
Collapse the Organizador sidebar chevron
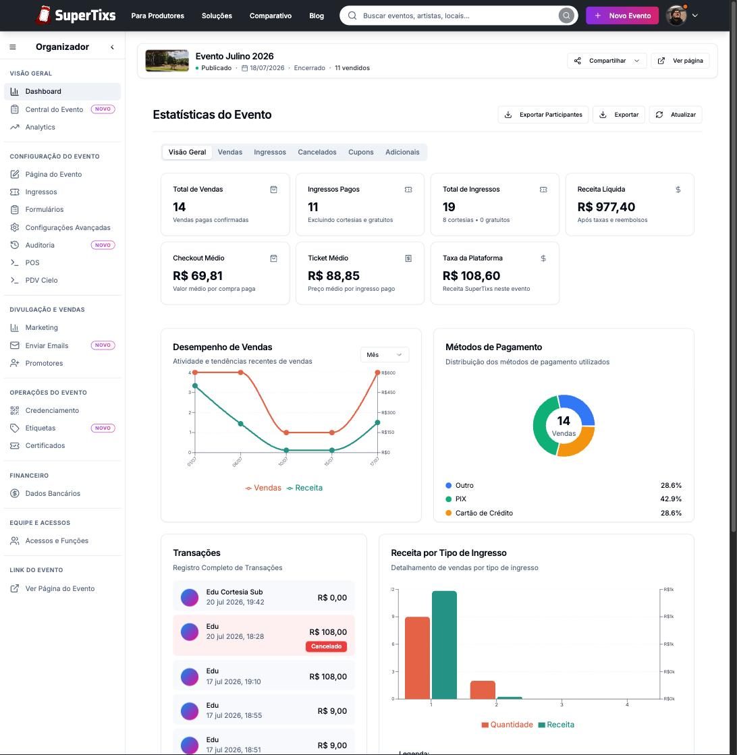[x=112, y=47]
